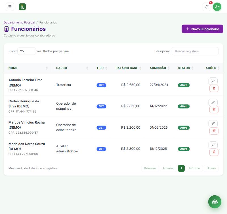227x214 pixels.
Task: Edit Carlos Henrique da Silva's record
Action: point(213,102)
